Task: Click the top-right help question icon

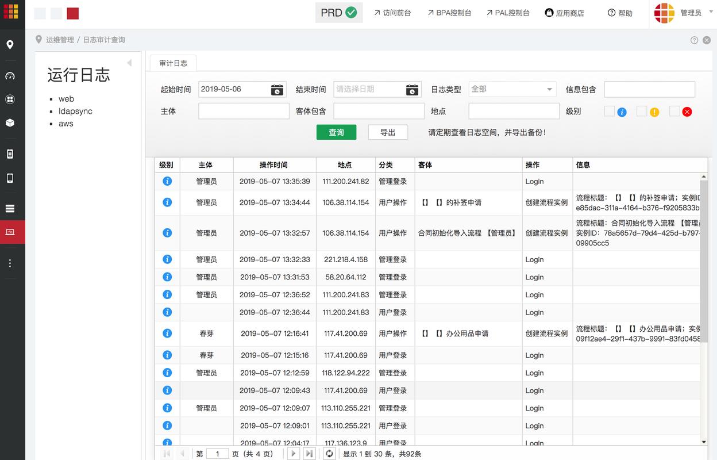Action: click(694, 40)
